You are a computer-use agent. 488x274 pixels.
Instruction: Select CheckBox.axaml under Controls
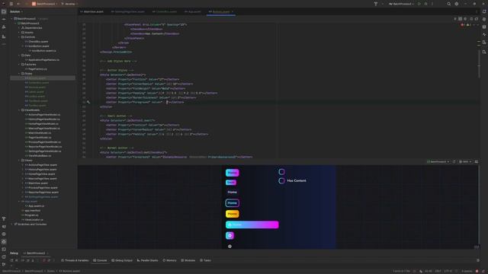pyautogui.click(x=37, y=41)
